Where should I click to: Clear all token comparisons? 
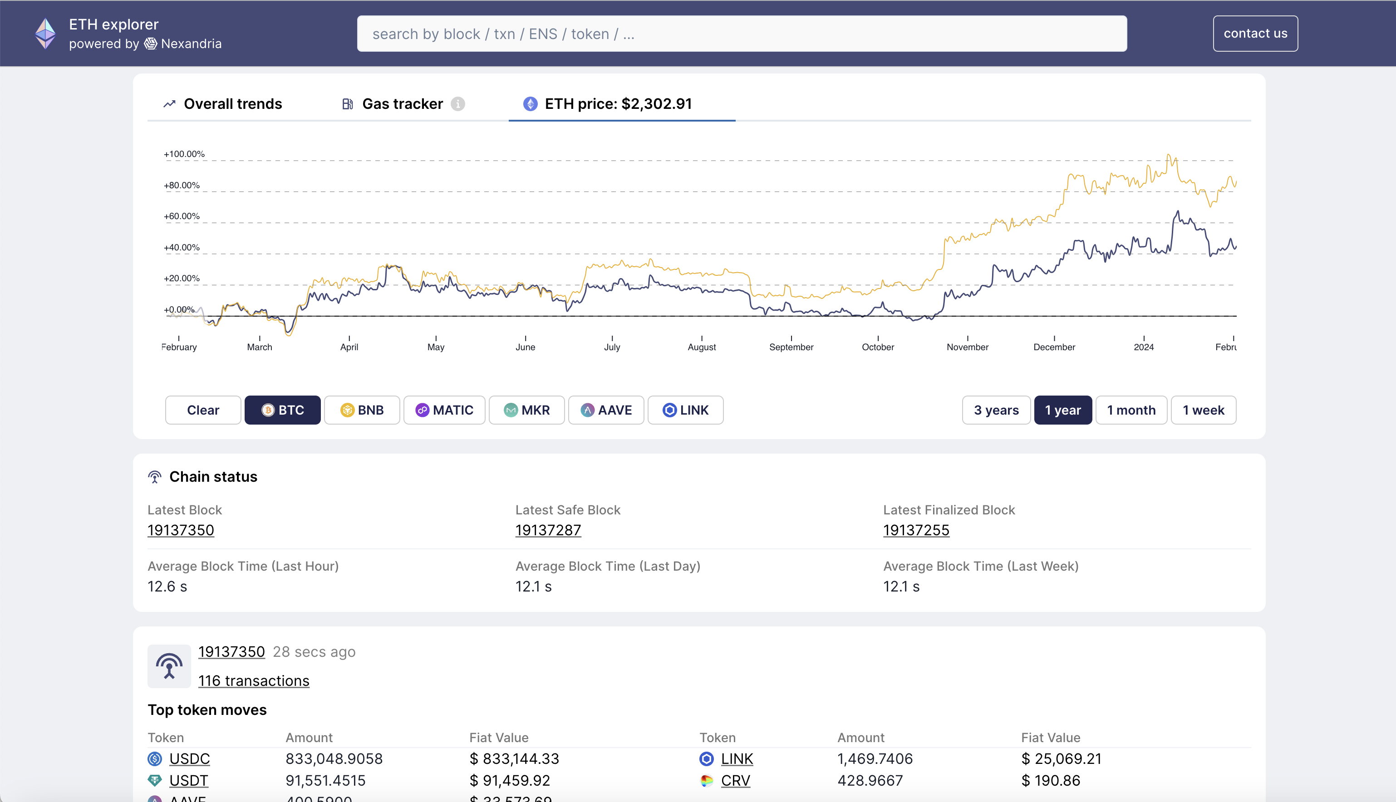(x=203, y=410)
